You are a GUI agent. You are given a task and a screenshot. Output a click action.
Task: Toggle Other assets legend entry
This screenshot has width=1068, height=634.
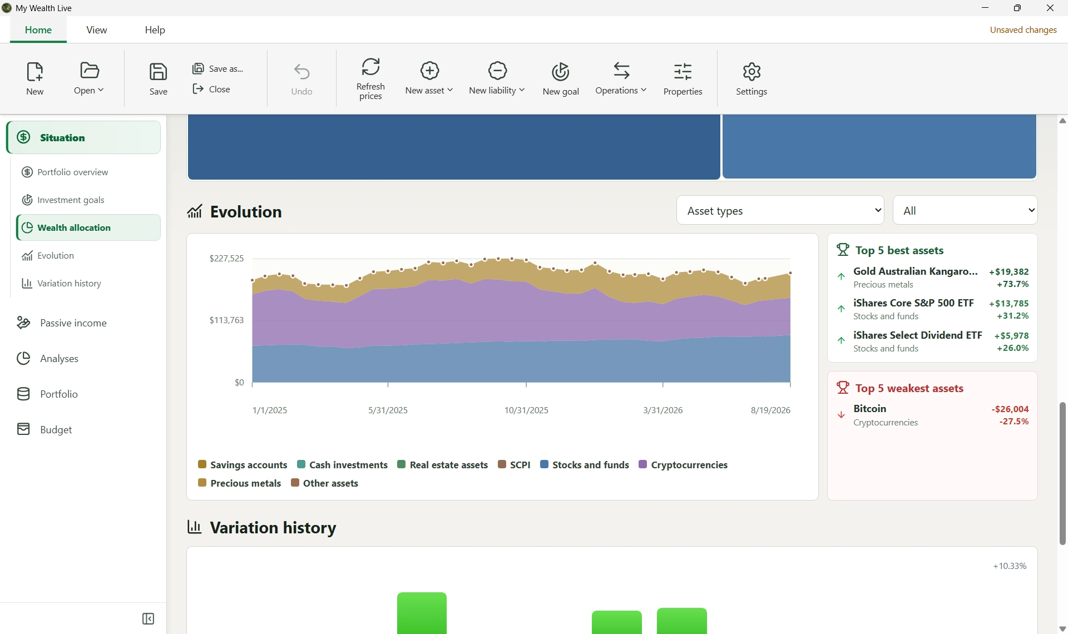(325, 483)
